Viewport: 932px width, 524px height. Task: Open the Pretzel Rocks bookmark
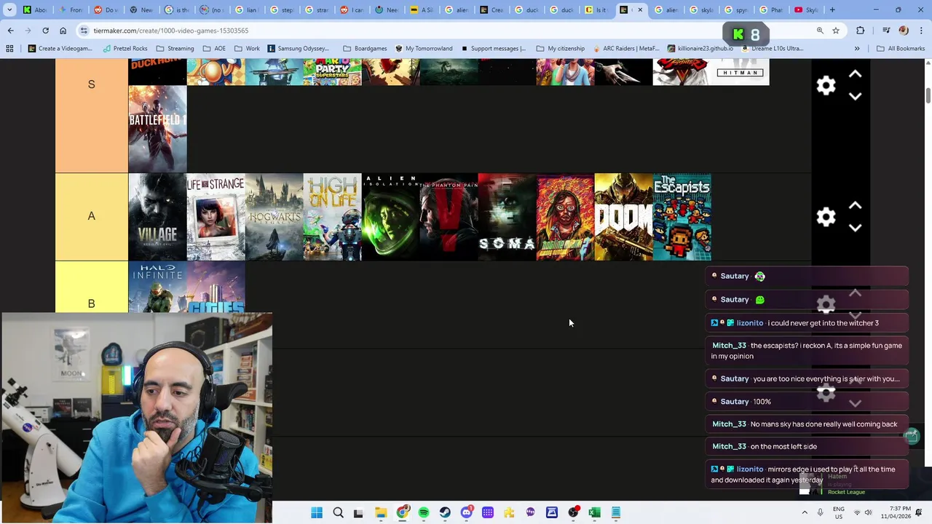click(125, 49)
